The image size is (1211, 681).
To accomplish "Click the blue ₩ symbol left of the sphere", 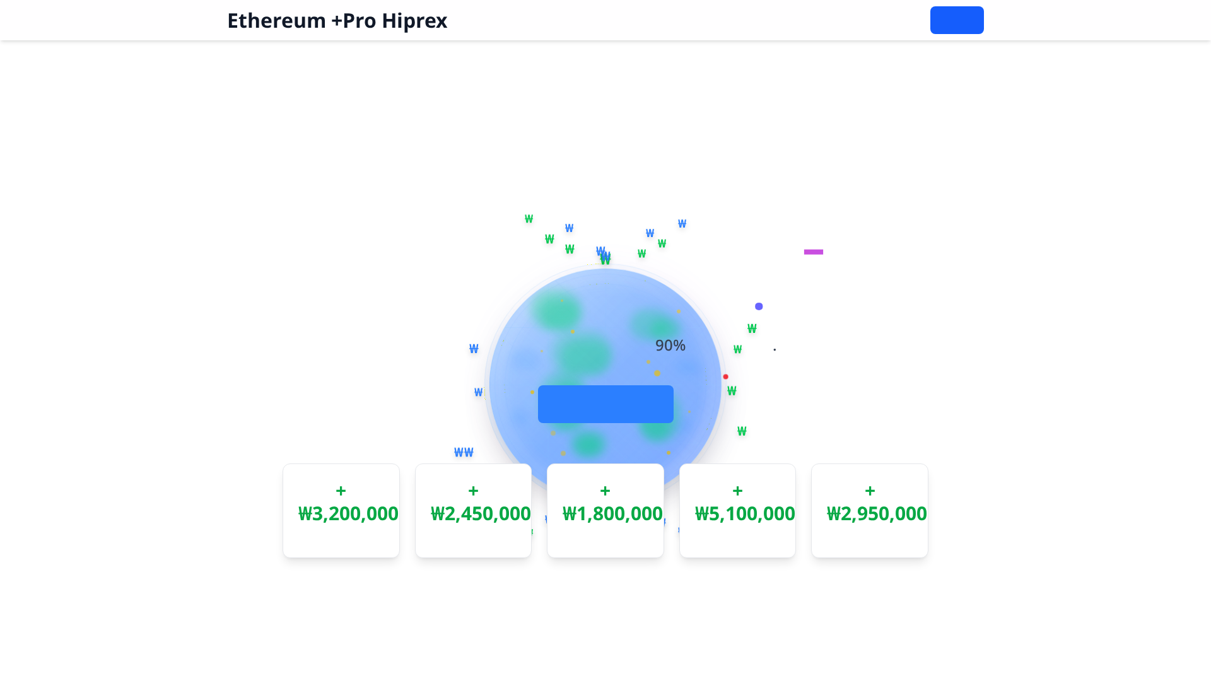I will click(x=473, y=349).
